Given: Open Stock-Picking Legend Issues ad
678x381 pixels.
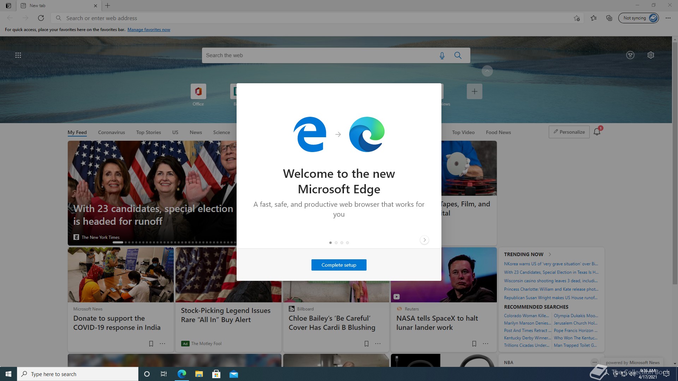Looking at the screenshot, I should click(226, 315).
